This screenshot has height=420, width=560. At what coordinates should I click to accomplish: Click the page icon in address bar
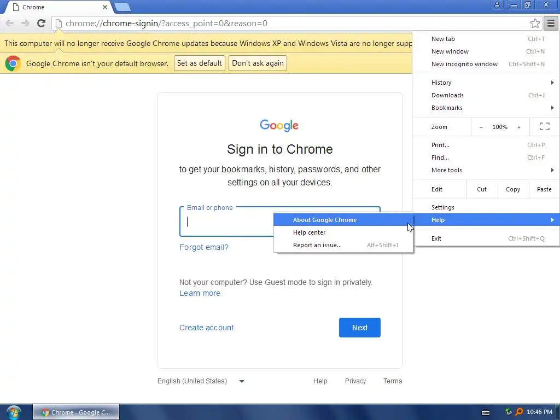point(59,24)
